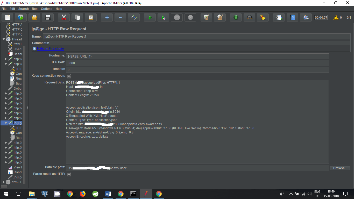Open the green bug debugger icon
The image size is (354, 199).
point(236,18)
